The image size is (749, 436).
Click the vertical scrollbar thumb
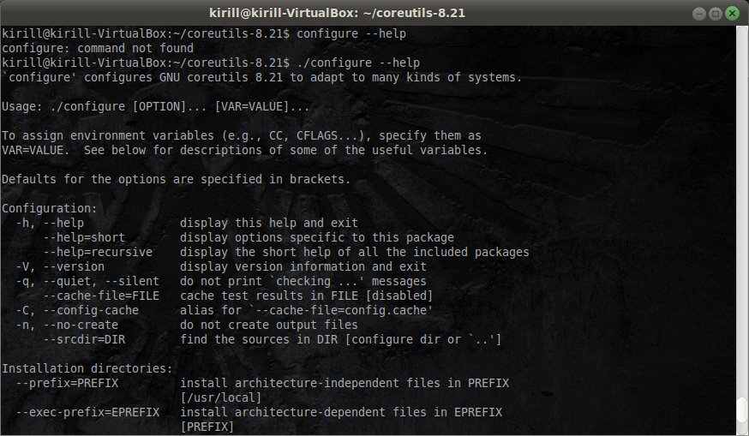pos(741,409)
